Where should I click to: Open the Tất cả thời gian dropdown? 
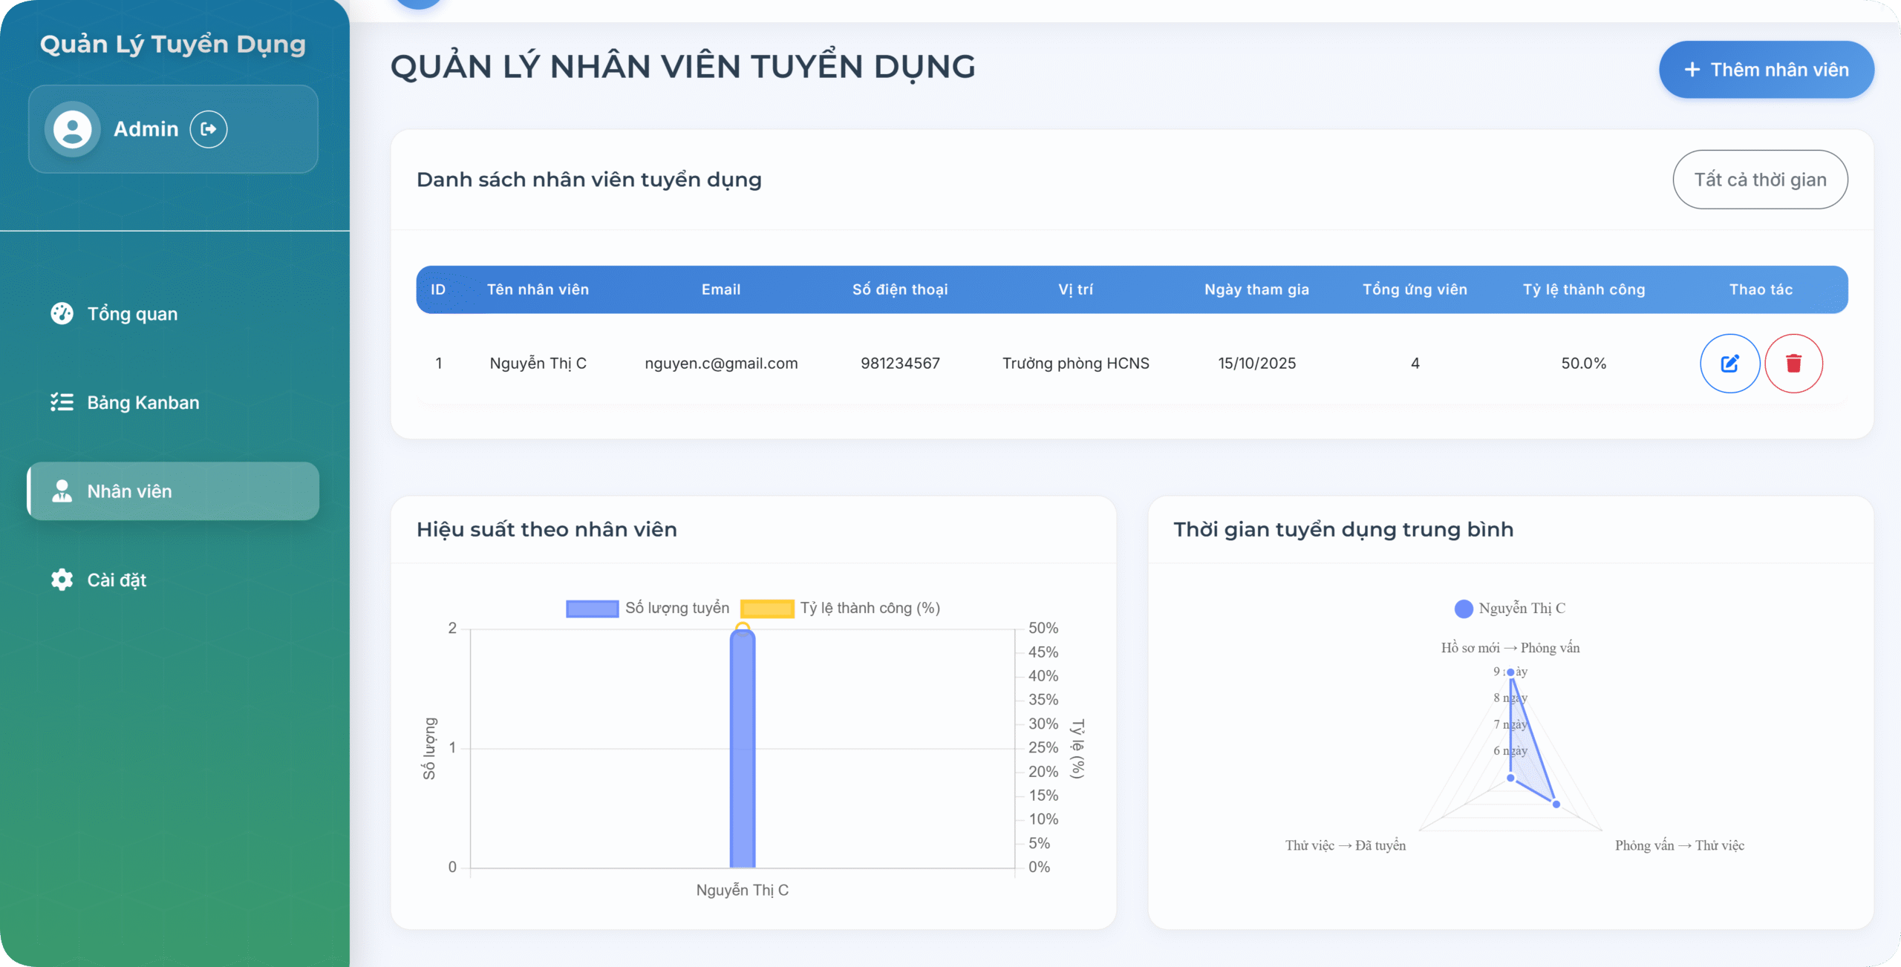coord(1760,180)
